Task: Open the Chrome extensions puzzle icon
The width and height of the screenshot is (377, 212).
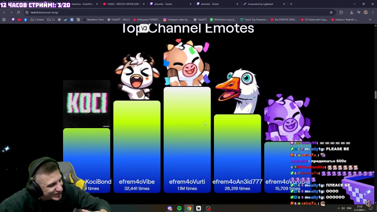Action: click(x=341, y=12)
